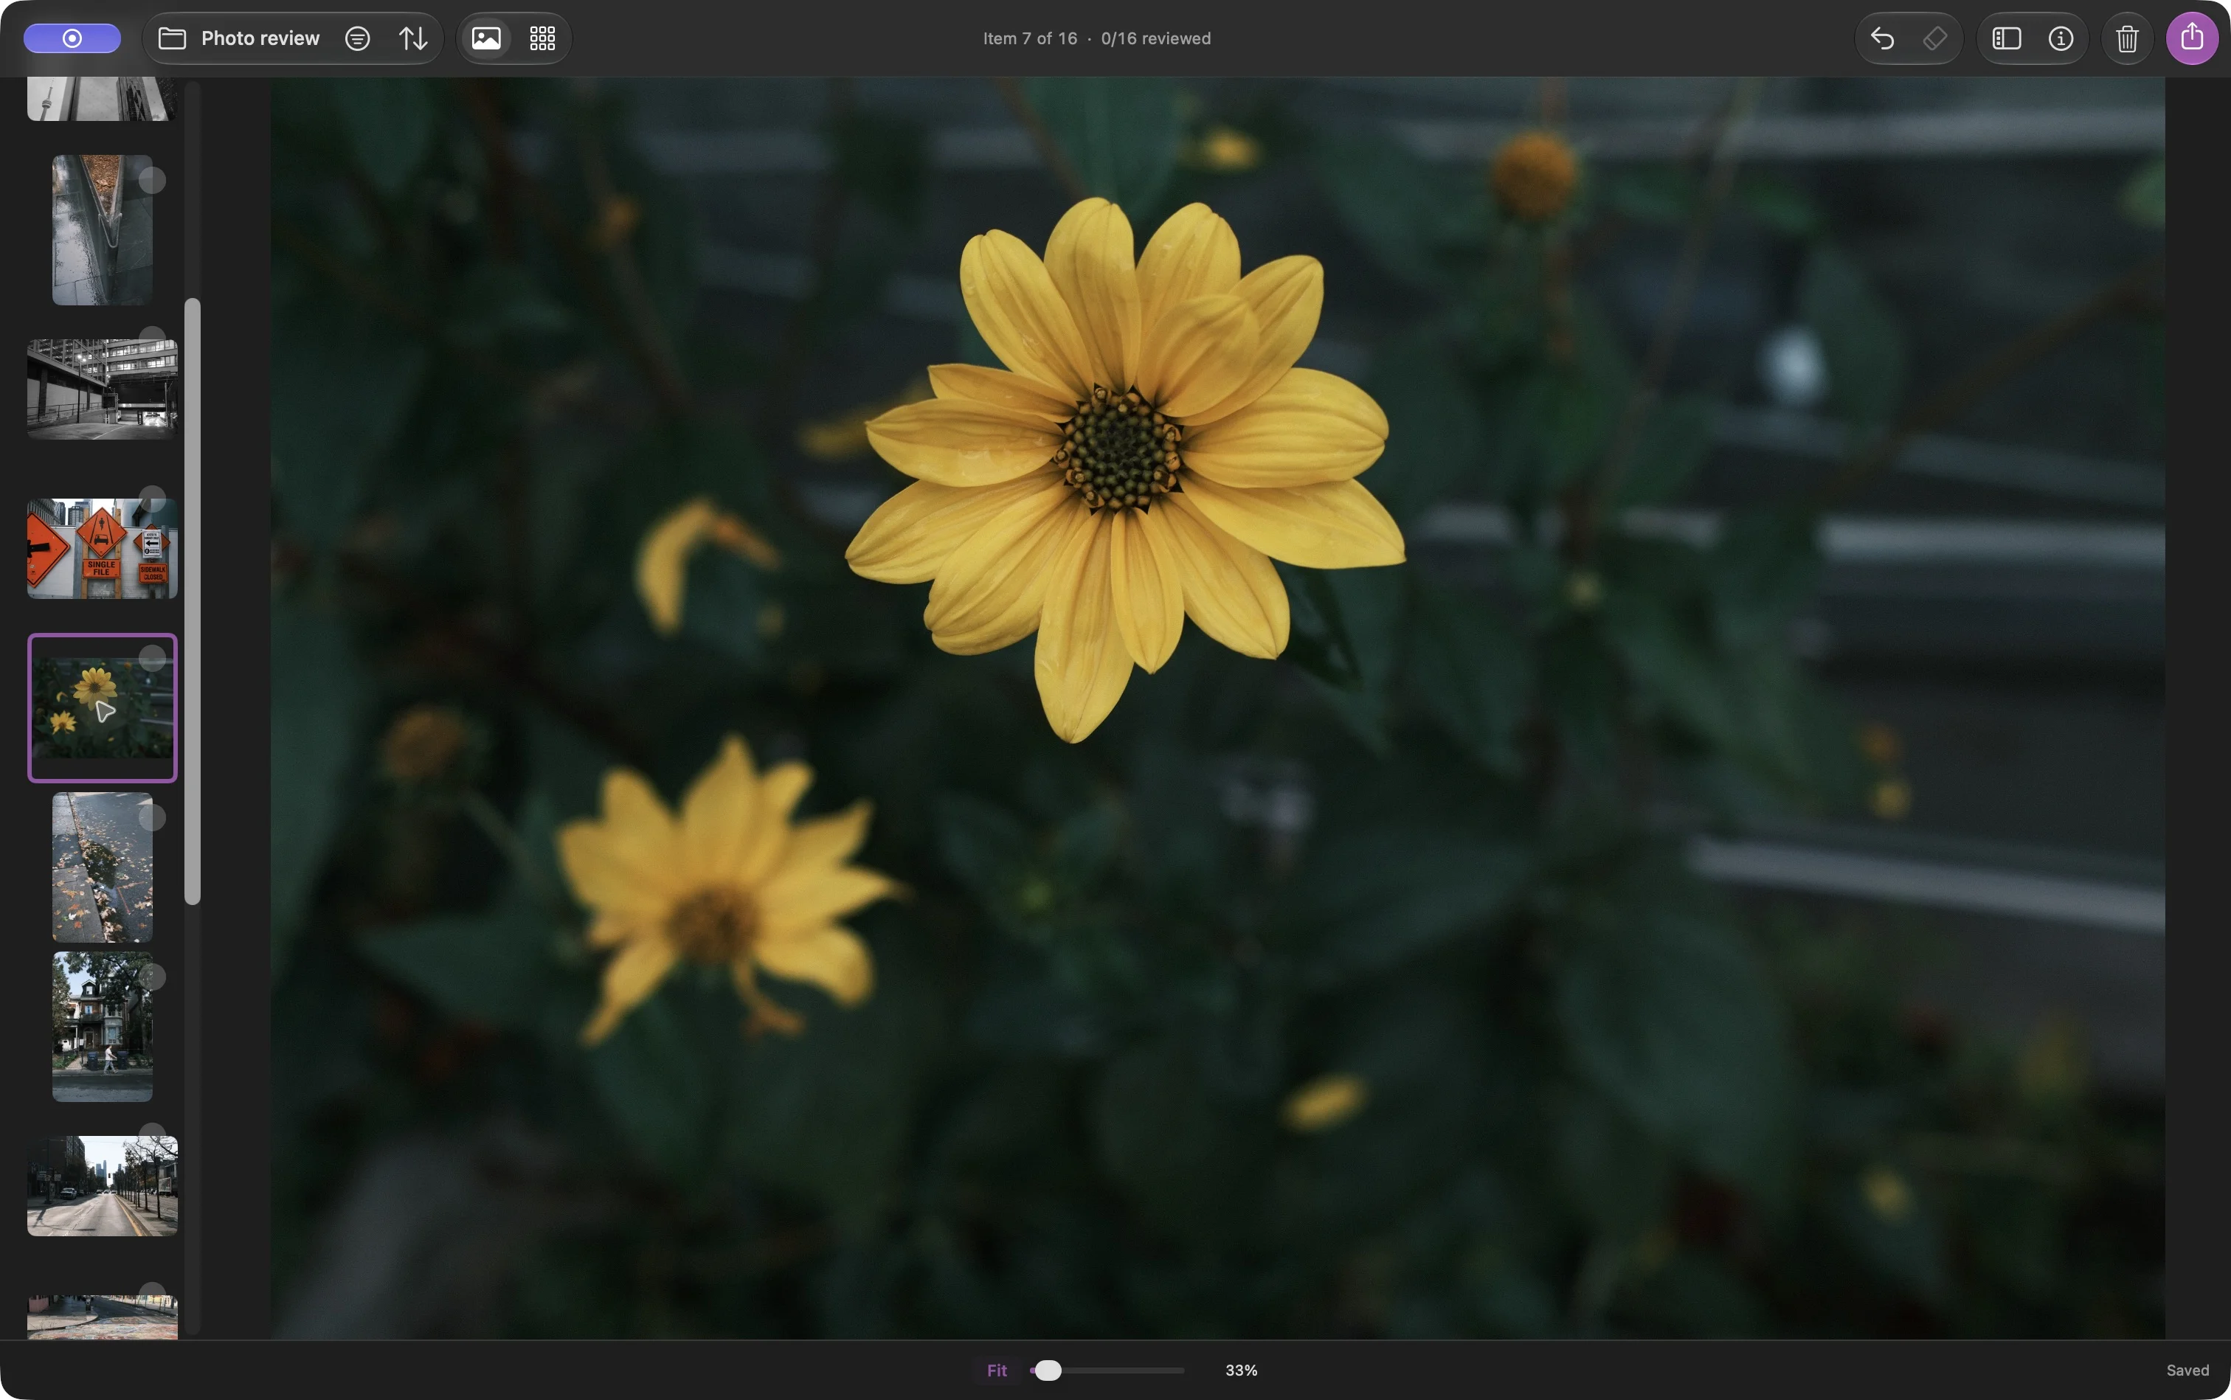Screen dimensions: 2231x1400
Task: Select the leaves on pavement thumbnail
Action: click(102, 867)
